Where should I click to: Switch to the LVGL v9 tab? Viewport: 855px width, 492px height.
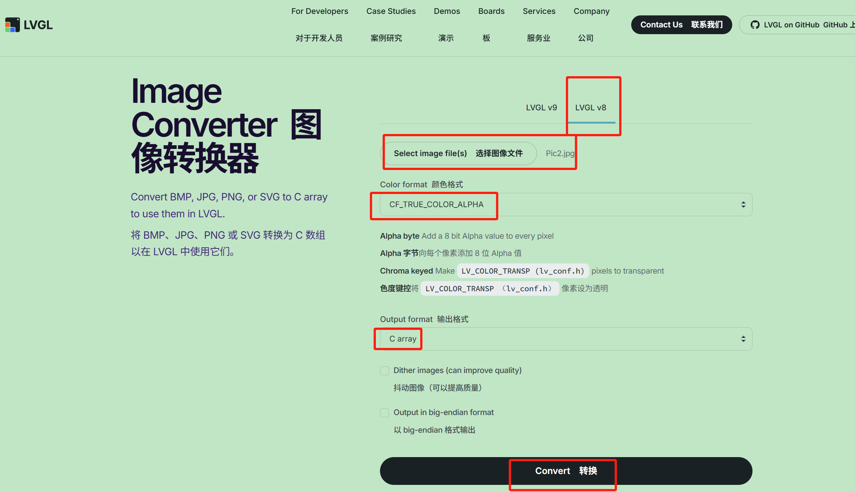click(541, 108)
